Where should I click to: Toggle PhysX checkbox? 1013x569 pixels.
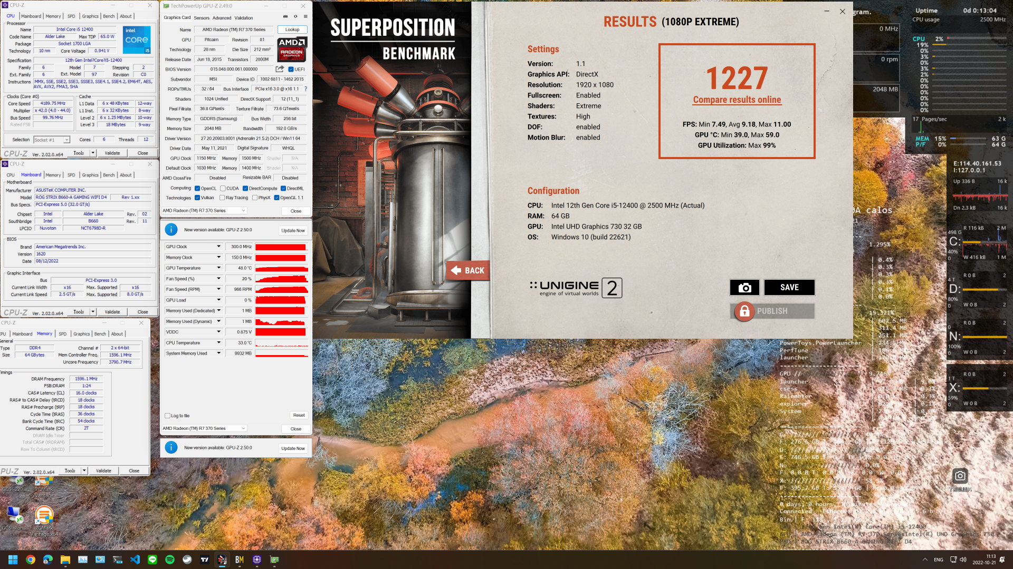(255, 198)
